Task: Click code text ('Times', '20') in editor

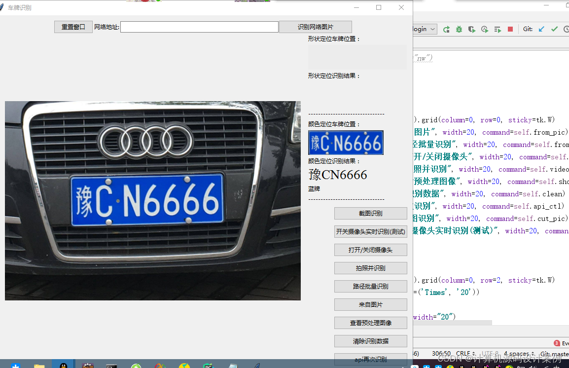Action: click(x=449, y=292)
